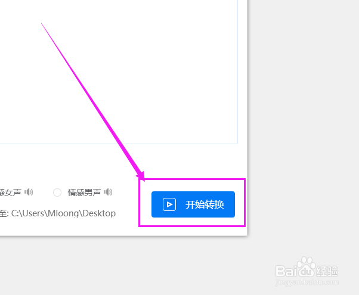This screenshot has width=359, height=295.
Task: Click the "Bai" letters of the Baidu watermark
Action: pos(286,271)
